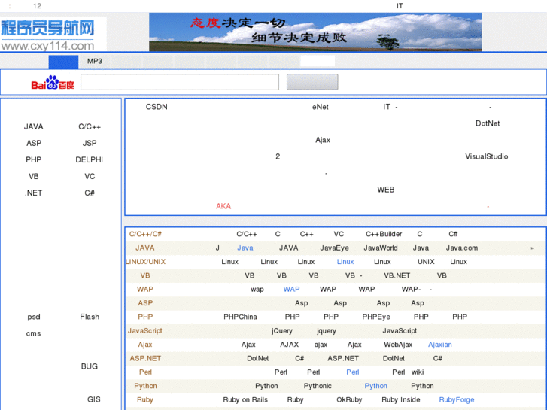Click the red AKA link
The image size is (547, 410).
[223, 206]
